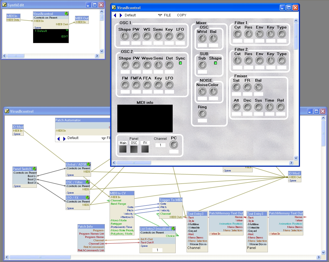
Task: Select the MIDI In module in SynthEdit
Action: click(x=14, y=18)
